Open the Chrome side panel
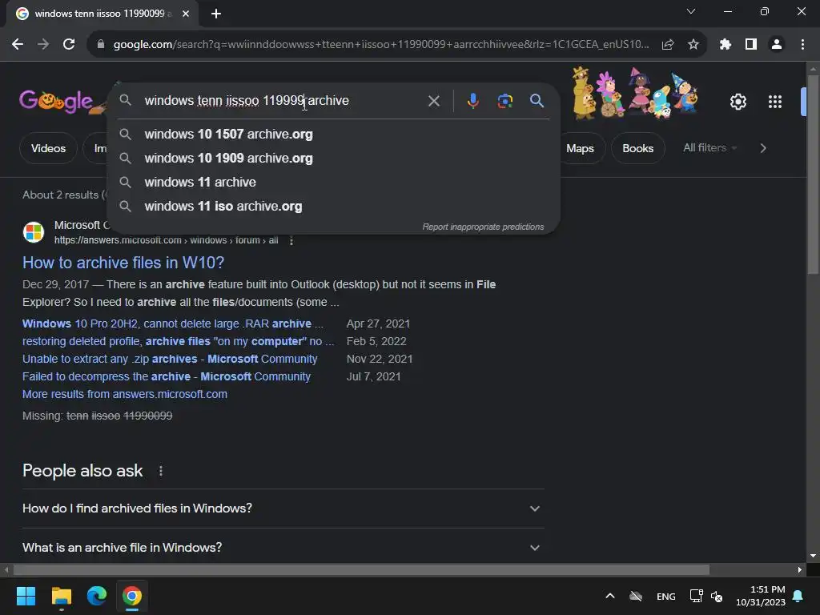 tap(751, 45)
